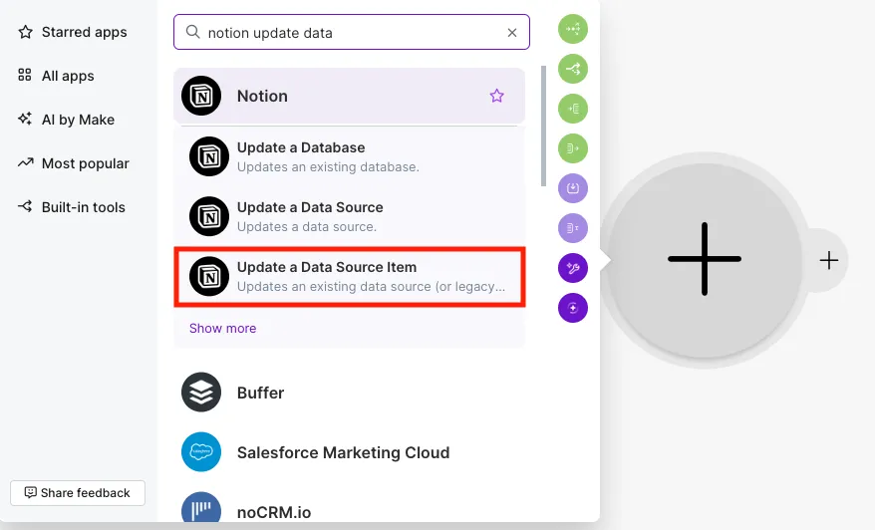Viewport: 875px width, 530px height.
Task: Click the small plus to add another module
Action: click(829, 260)
